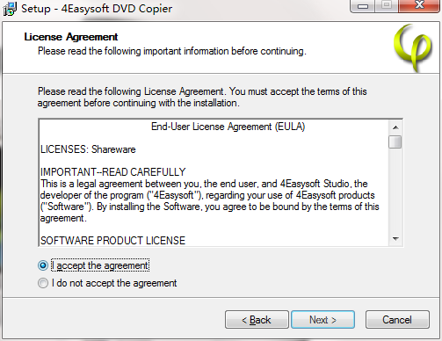Click the disabled maximize window button

click(x=387, y=5)
